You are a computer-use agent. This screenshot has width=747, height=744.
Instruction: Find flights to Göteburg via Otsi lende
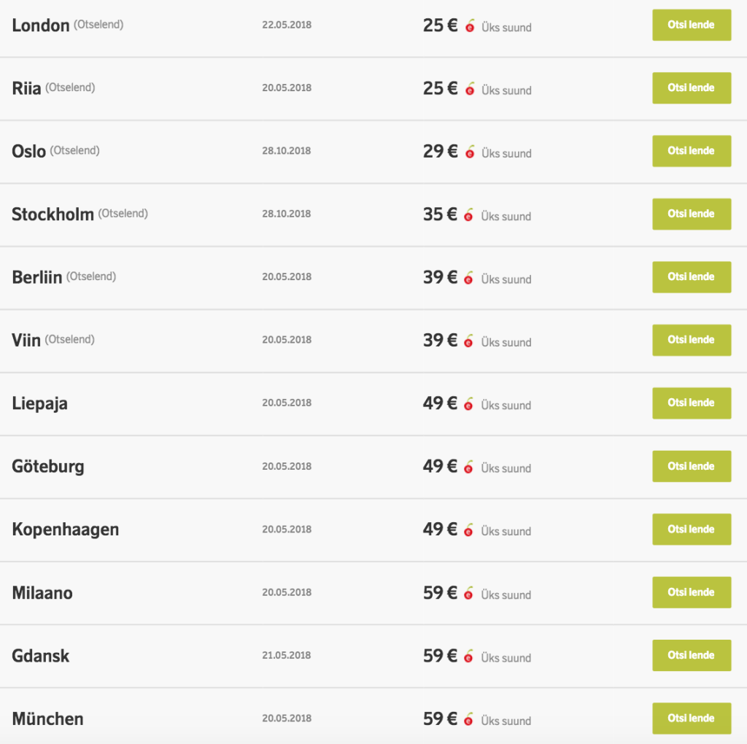click(691, 466)
